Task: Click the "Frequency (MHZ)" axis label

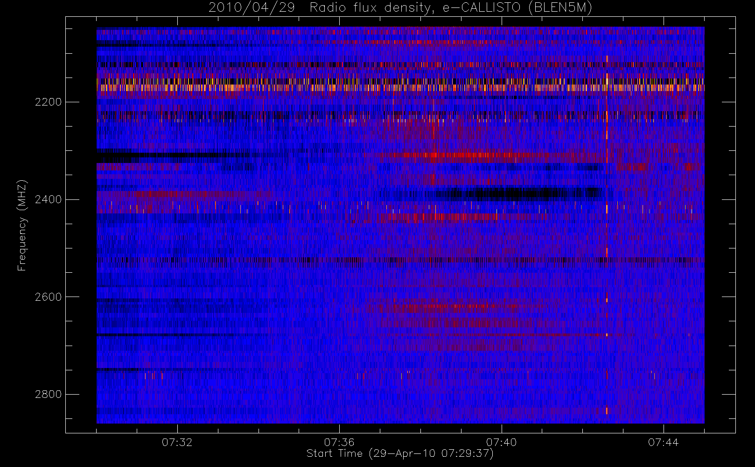Action: coord(22,225)
